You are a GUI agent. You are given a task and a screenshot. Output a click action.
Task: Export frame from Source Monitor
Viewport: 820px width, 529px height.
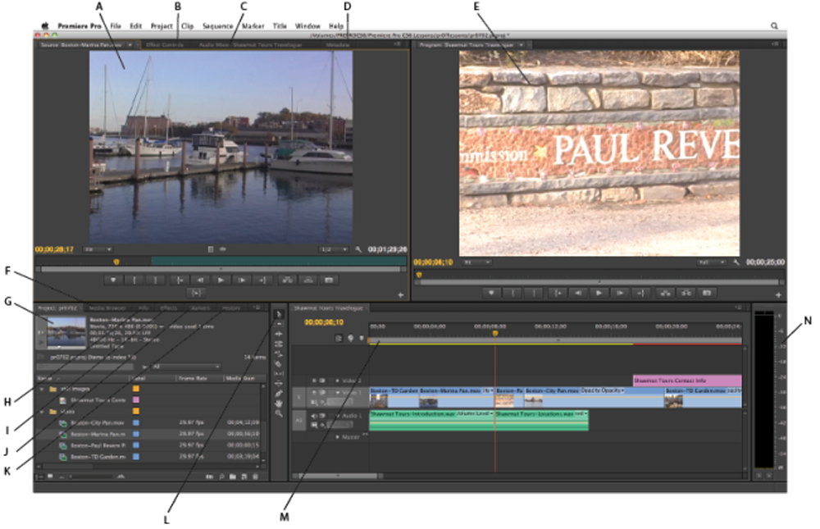(x=329, y=280)
